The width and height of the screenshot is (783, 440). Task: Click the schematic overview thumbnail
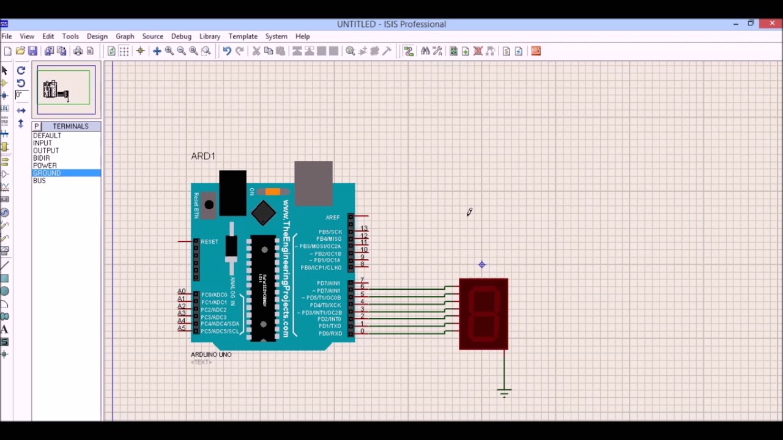[x=66, y=90]
